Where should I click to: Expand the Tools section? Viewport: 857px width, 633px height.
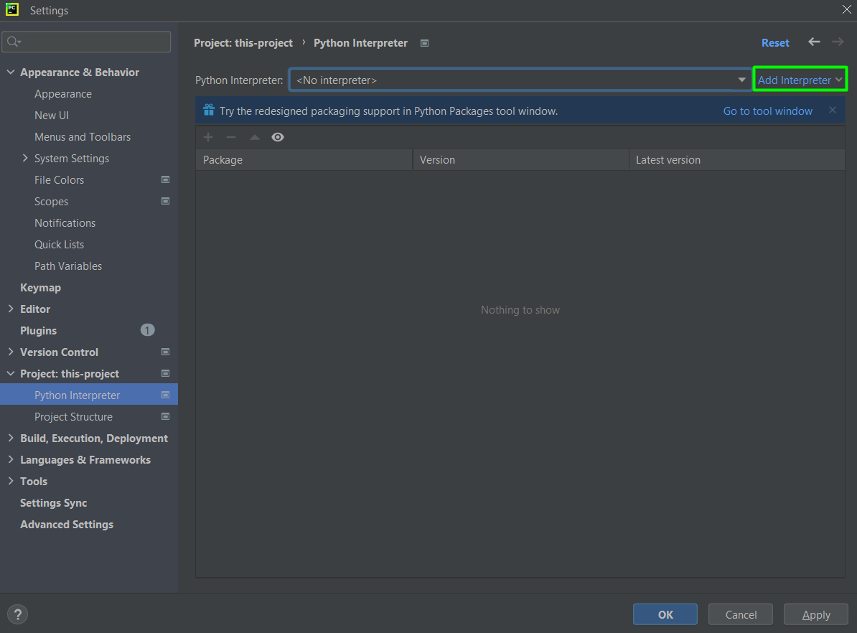pos(10,481)
